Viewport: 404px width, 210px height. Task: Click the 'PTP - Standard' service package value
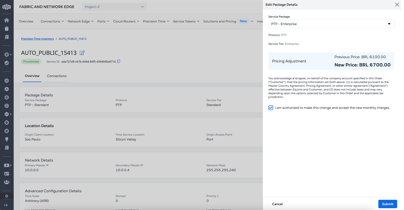[37, 105]
